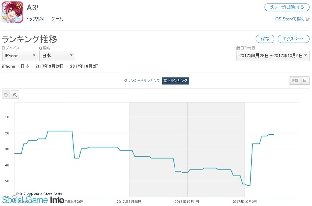Click the トップ無料 category link
Viewport: 312px width, 206px height.
pyautogui.click(x=34, y=19)
